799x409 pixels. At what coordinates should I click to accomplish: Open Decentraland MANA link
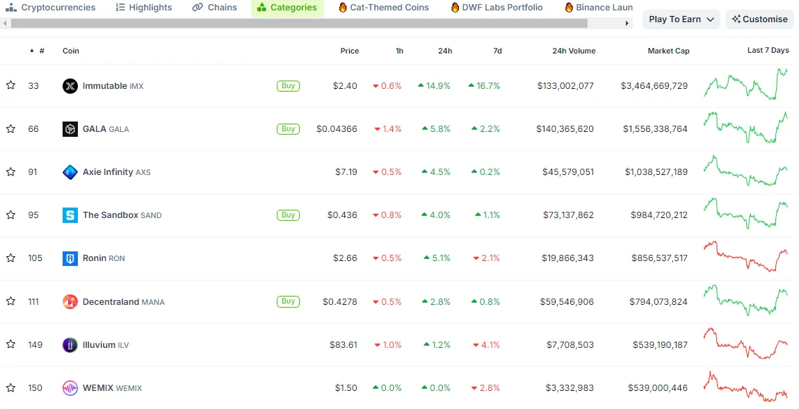click(124, 301)
